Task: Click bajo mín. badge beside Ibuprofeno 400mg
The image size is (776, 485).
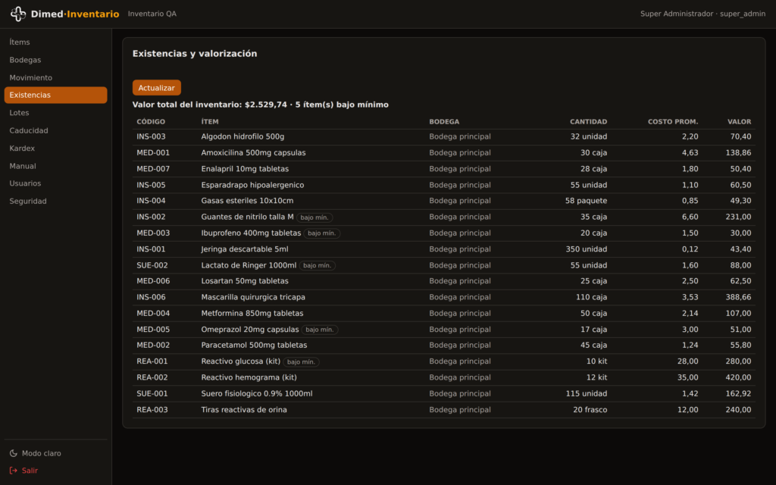Action: tap(321, 233)
